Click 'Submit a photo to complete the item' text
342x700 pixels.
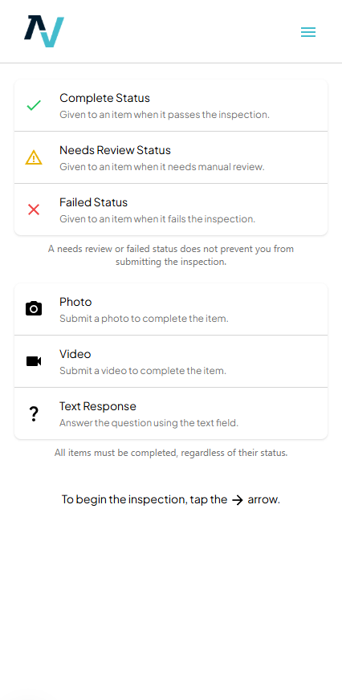pos(144,319)
